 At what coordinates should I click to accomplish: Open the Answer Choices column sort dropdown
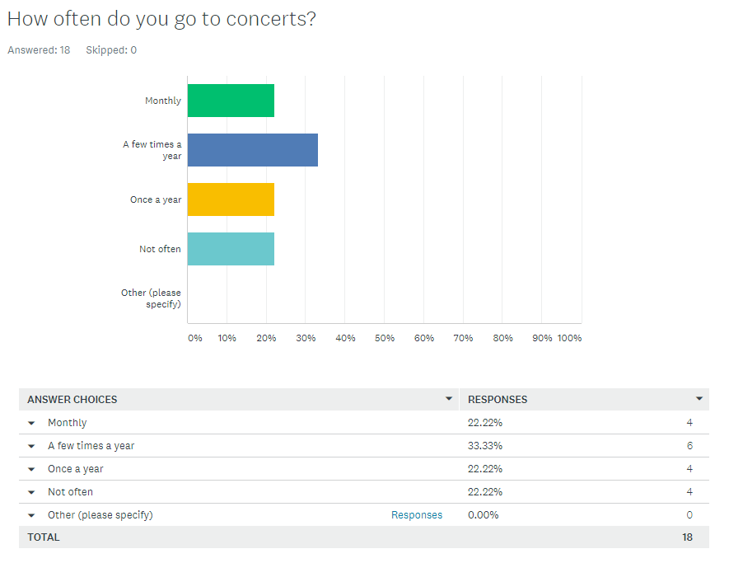pyautogui.click(x=449, y=399)
